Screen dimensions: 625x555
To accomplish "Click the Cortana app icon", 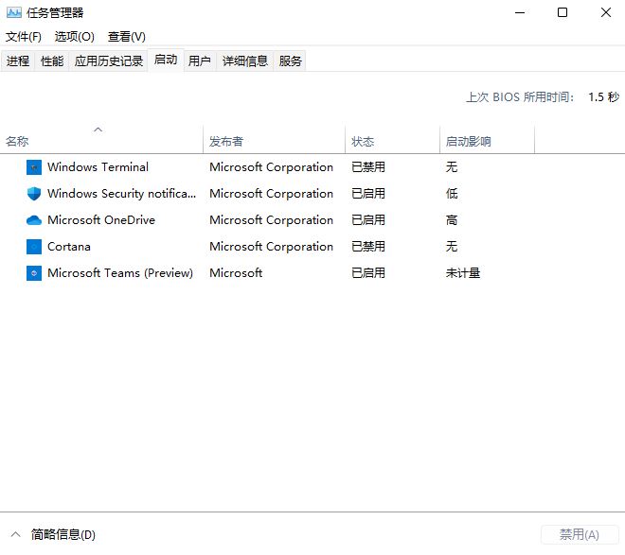I will coord(34,247).
